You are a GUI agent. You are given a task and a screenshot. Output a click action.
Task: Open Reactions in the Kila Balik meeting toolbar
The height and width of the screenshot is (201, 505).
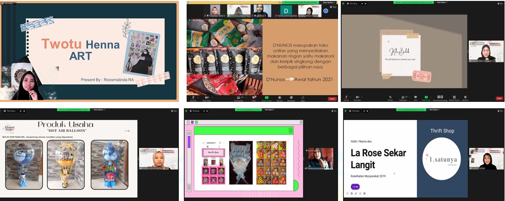click(x=465, y=97)
